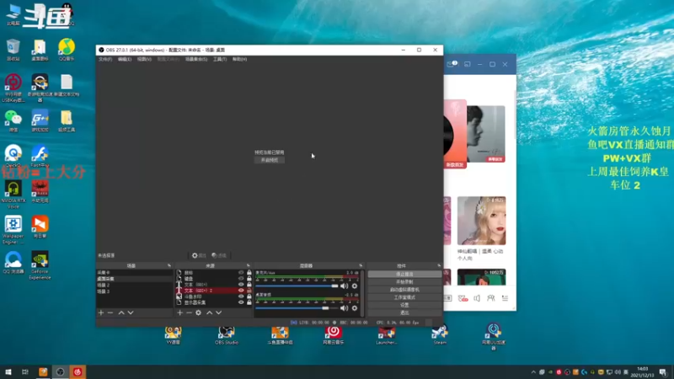Image resolution: width=674 pixels, height=379 pixels.
Task: Open NVIDIA RTX Voice desktop icon
Action: (13, 195)
